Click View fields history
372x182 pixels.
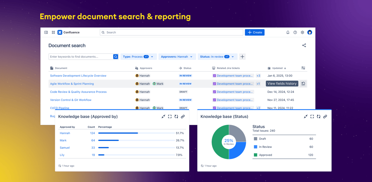pos(282,83)
